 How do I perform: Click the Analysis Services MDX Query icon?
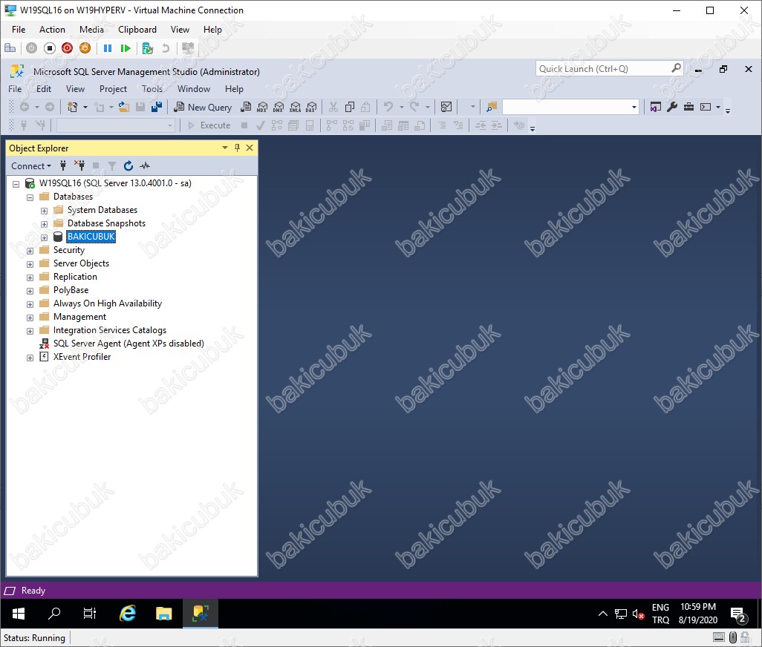coord(262,108)
